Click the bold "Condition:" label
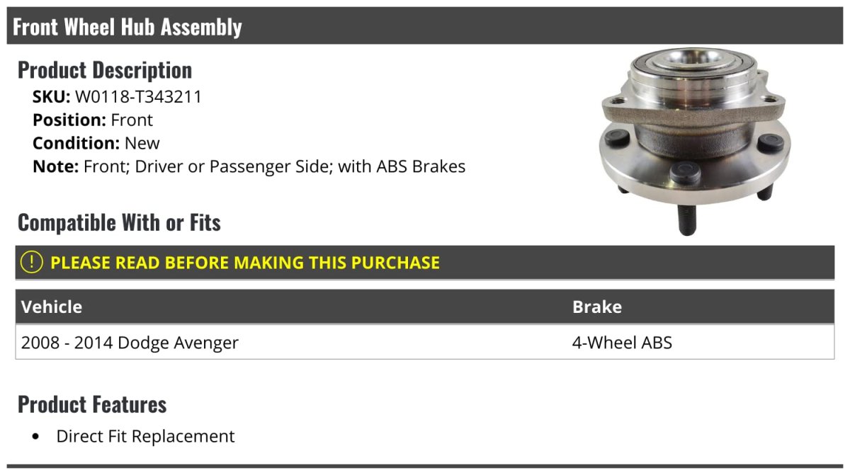 point(76,143)
